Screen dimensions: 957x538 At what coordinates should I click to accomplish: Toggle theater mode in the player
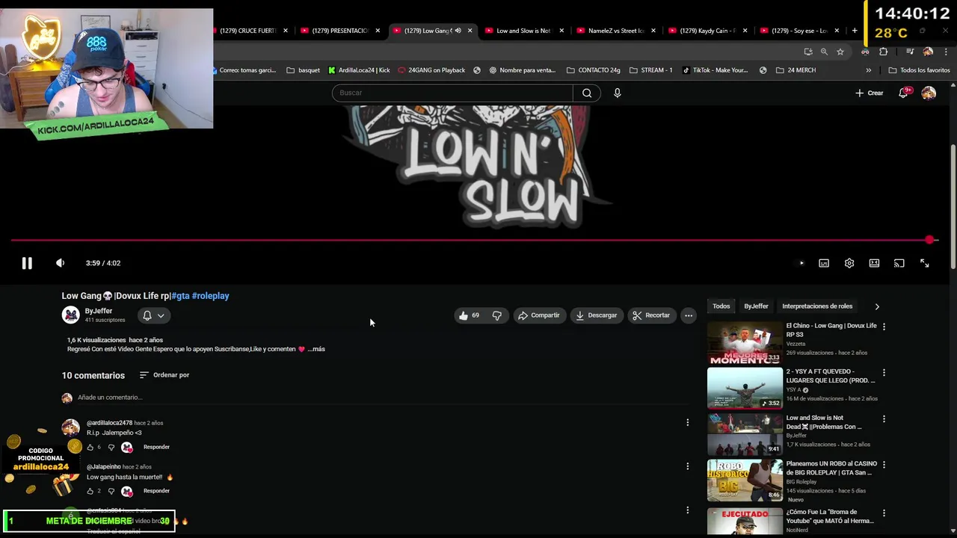coord(874,263)
